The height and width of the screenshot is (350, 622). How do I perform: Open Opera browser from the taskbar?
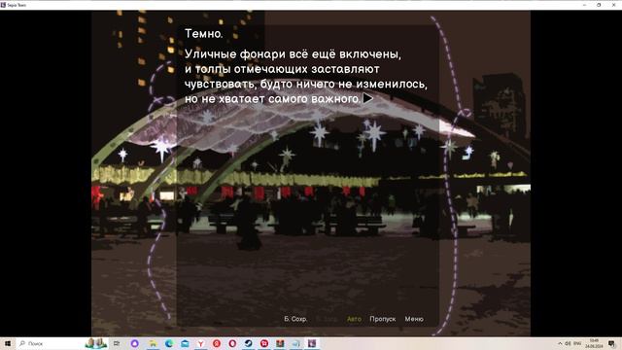click(x=232, y=343)
